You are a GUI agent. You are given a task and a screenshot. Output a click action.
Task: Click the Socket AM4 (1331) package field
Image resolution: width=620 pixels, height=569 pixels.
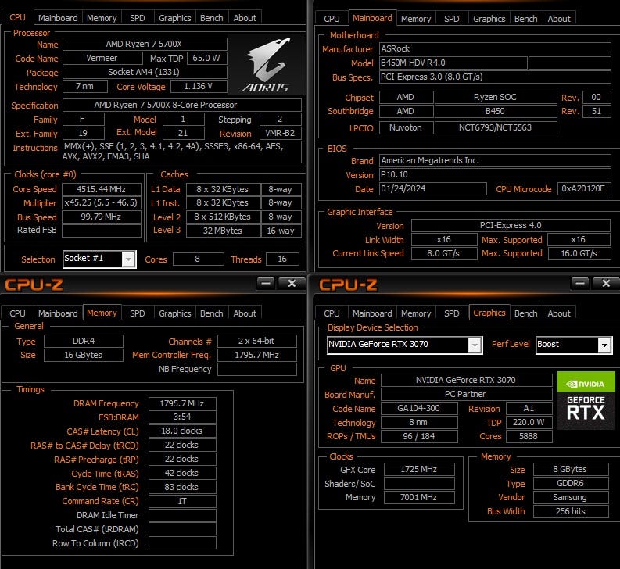click(145, 72)
